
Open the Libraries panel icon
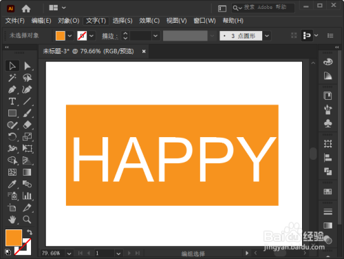click(x=327, y=96)
